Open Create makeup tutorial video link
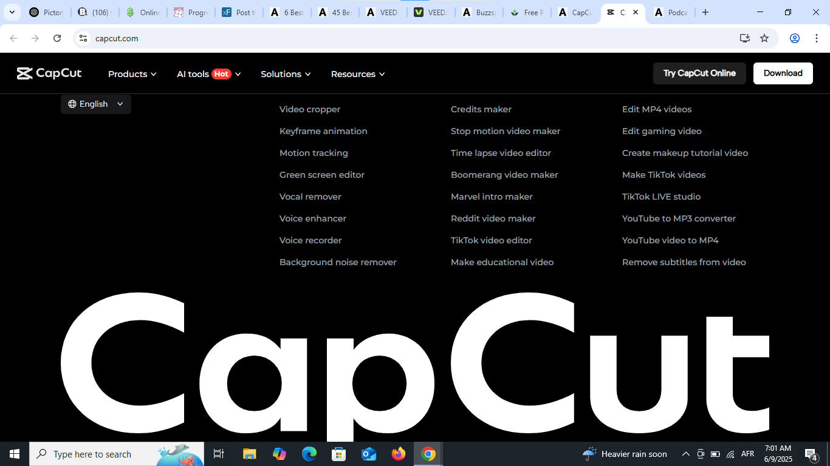The height and width of the screenshot is (466, 830). pyautogui.click(x=685, y=153)
